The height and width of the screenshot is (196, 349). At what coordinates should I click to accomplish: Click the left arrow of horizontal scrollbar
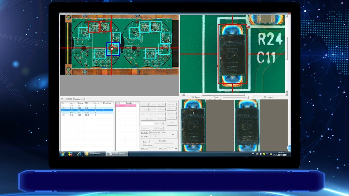click(x=183, y=94)
